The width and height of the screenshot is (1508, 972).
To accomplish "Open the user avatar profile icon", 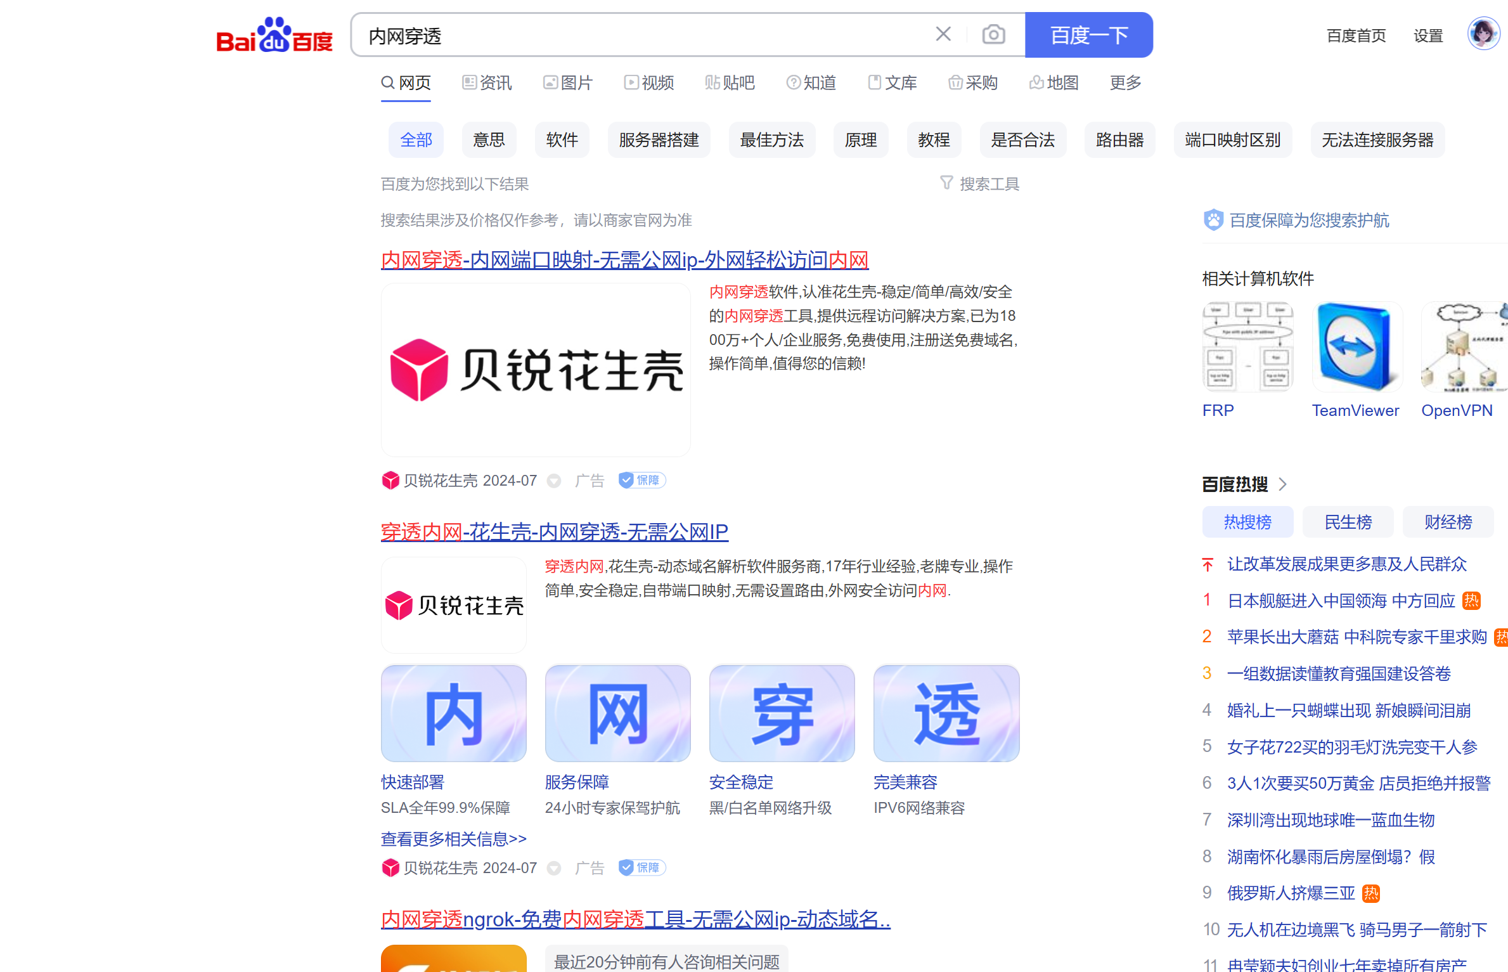I will [x=1483, y=34].
